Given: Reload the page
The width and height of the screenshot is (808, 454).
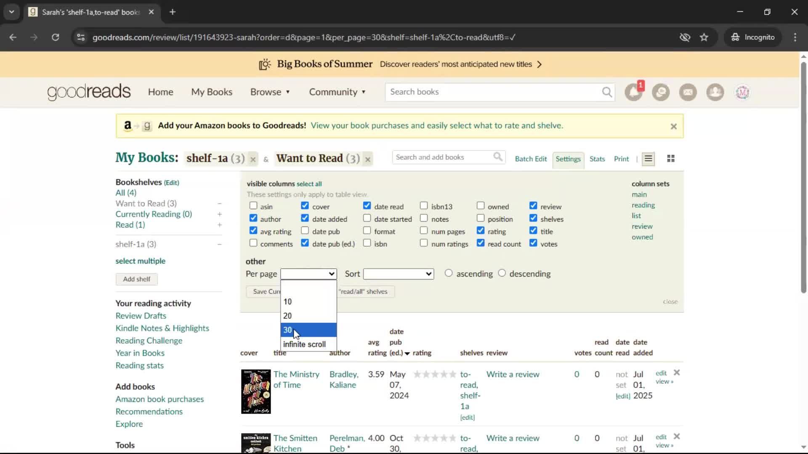Looking at the screenshot, I should click(x=55, y=37).
